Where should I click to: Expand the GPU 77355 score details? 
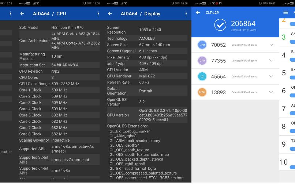[271, 61]
